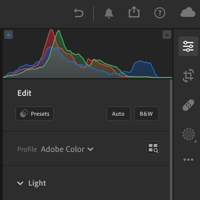Toggle B&W treatment button
Screen dimensions: 200x200
point(146,114)
